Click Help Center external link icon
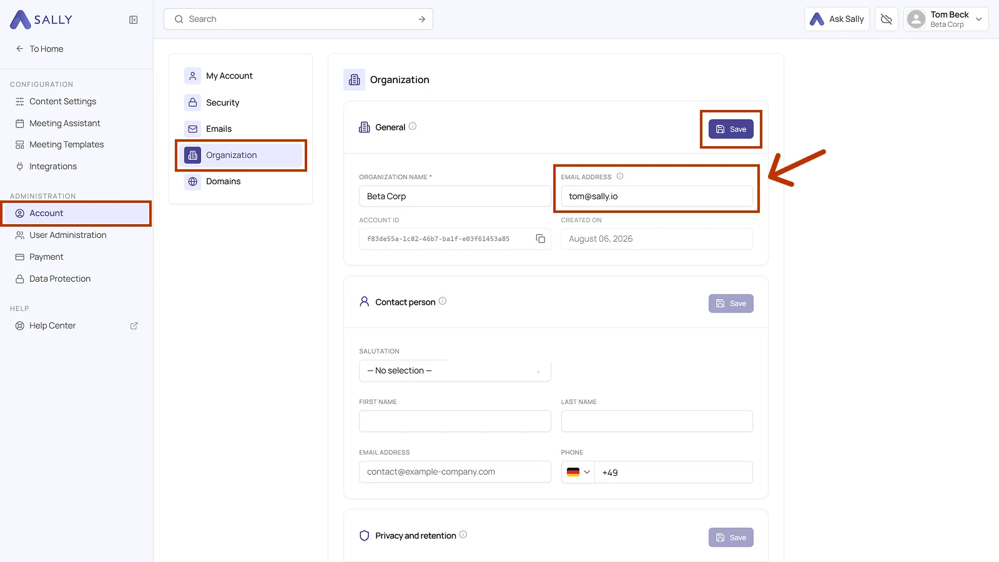This screenshot has width=999, height=562. pyautogui.click(x=134, y=326)
